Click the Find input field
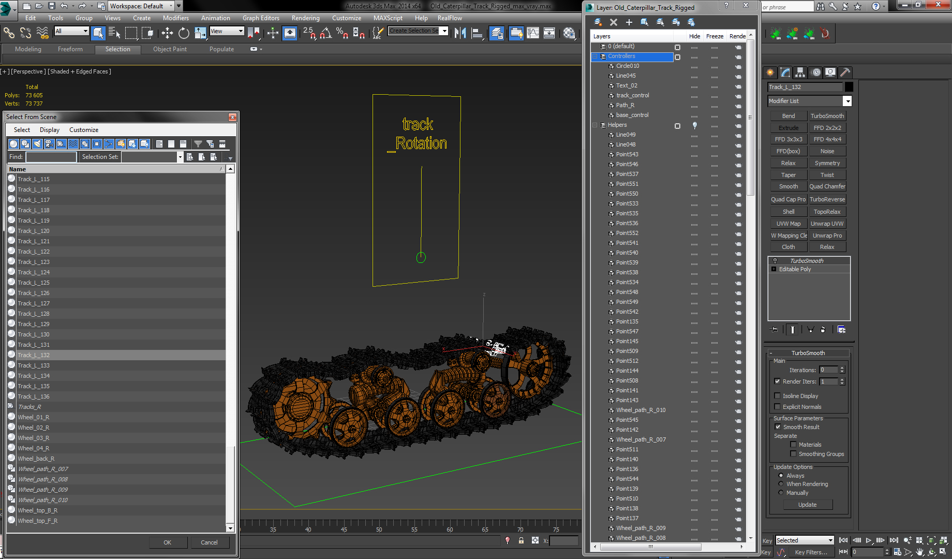Image resolution: width=952 pixels, height=559 pixels. 51,157
